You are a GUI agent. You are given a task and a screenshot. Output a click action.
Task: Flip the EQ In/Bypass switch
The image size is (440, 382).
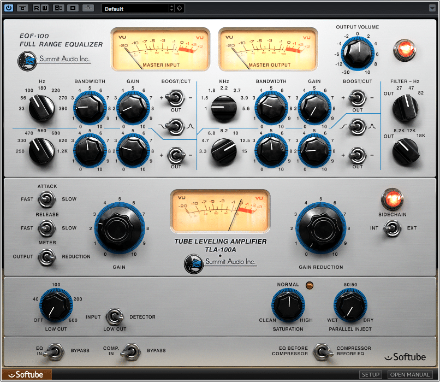click(54, 351)
